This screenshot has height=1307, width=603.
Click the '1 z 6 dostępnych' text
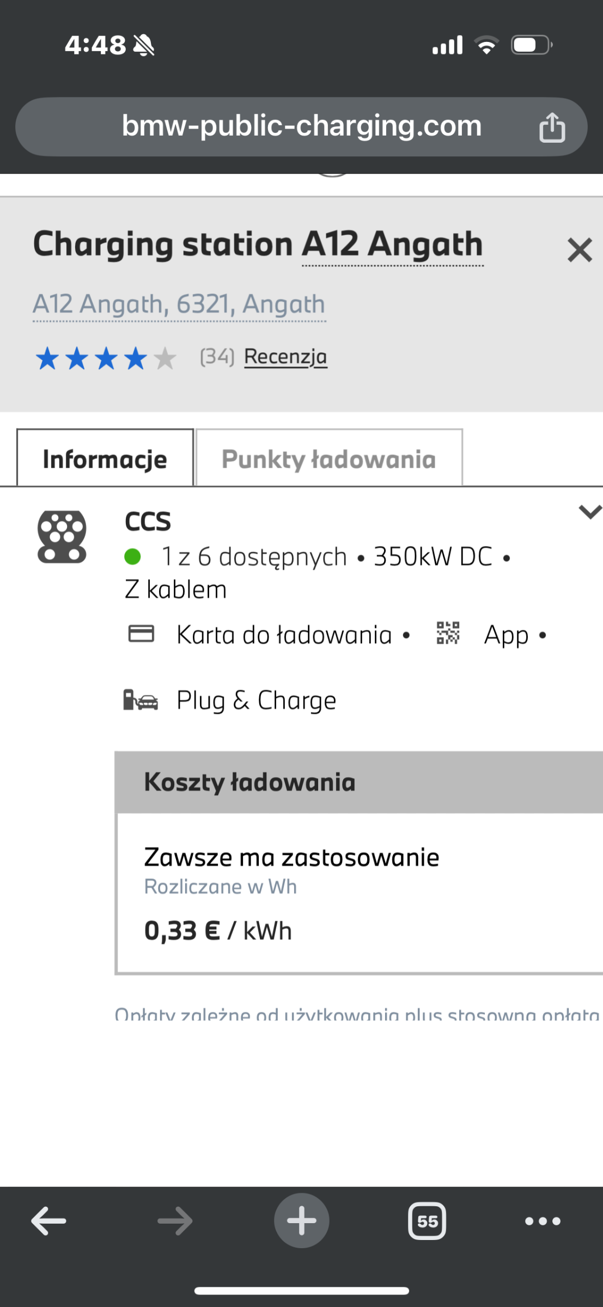(x=254, y=557)
